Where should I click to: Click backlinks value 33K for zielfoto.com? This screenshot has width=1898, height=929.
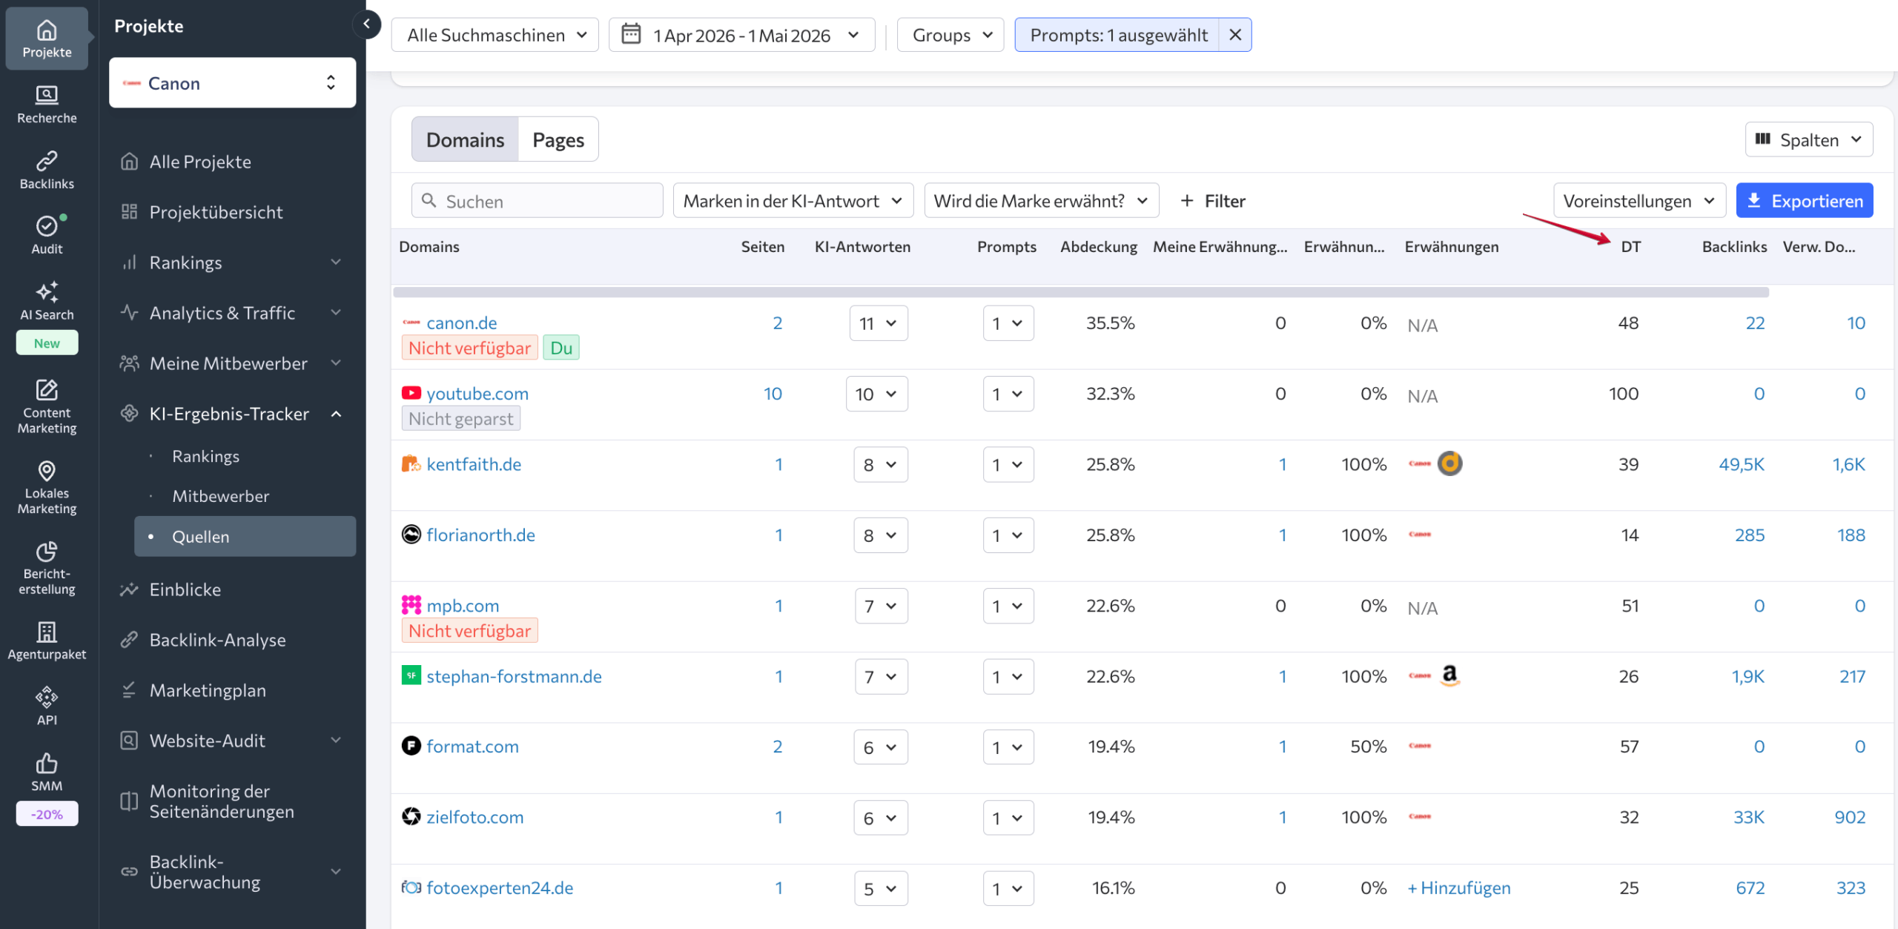[1748, 817]
